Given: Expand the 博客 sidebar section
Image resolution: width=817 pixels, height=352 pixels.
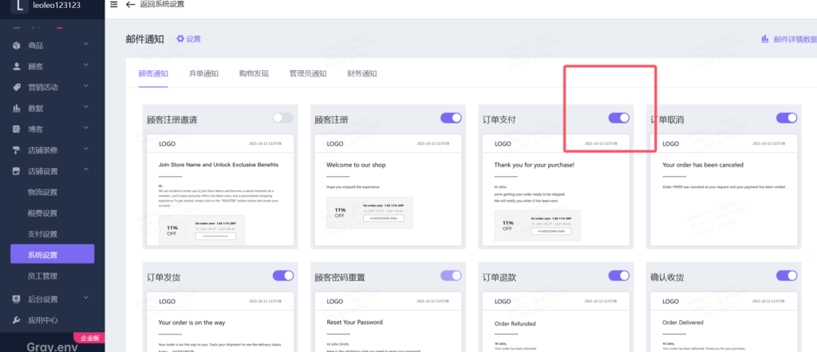Looking at the screenshot, I should click(x=85, y=129).
